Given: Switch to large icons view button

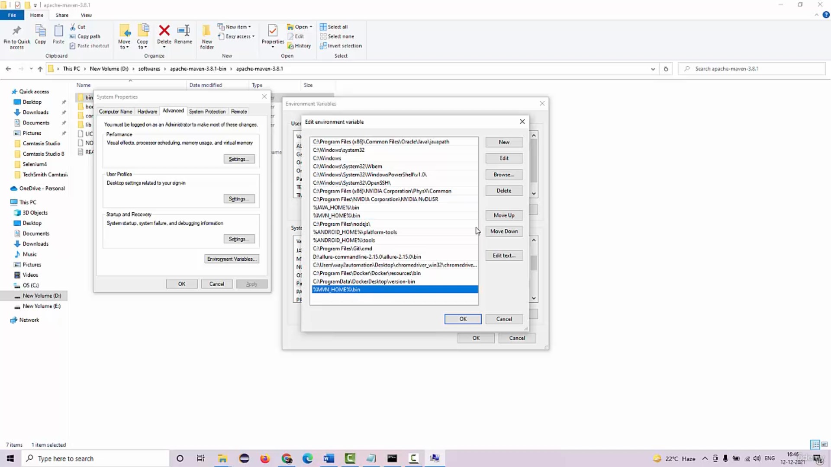Looking at the screenshot, I should point(825,445).
